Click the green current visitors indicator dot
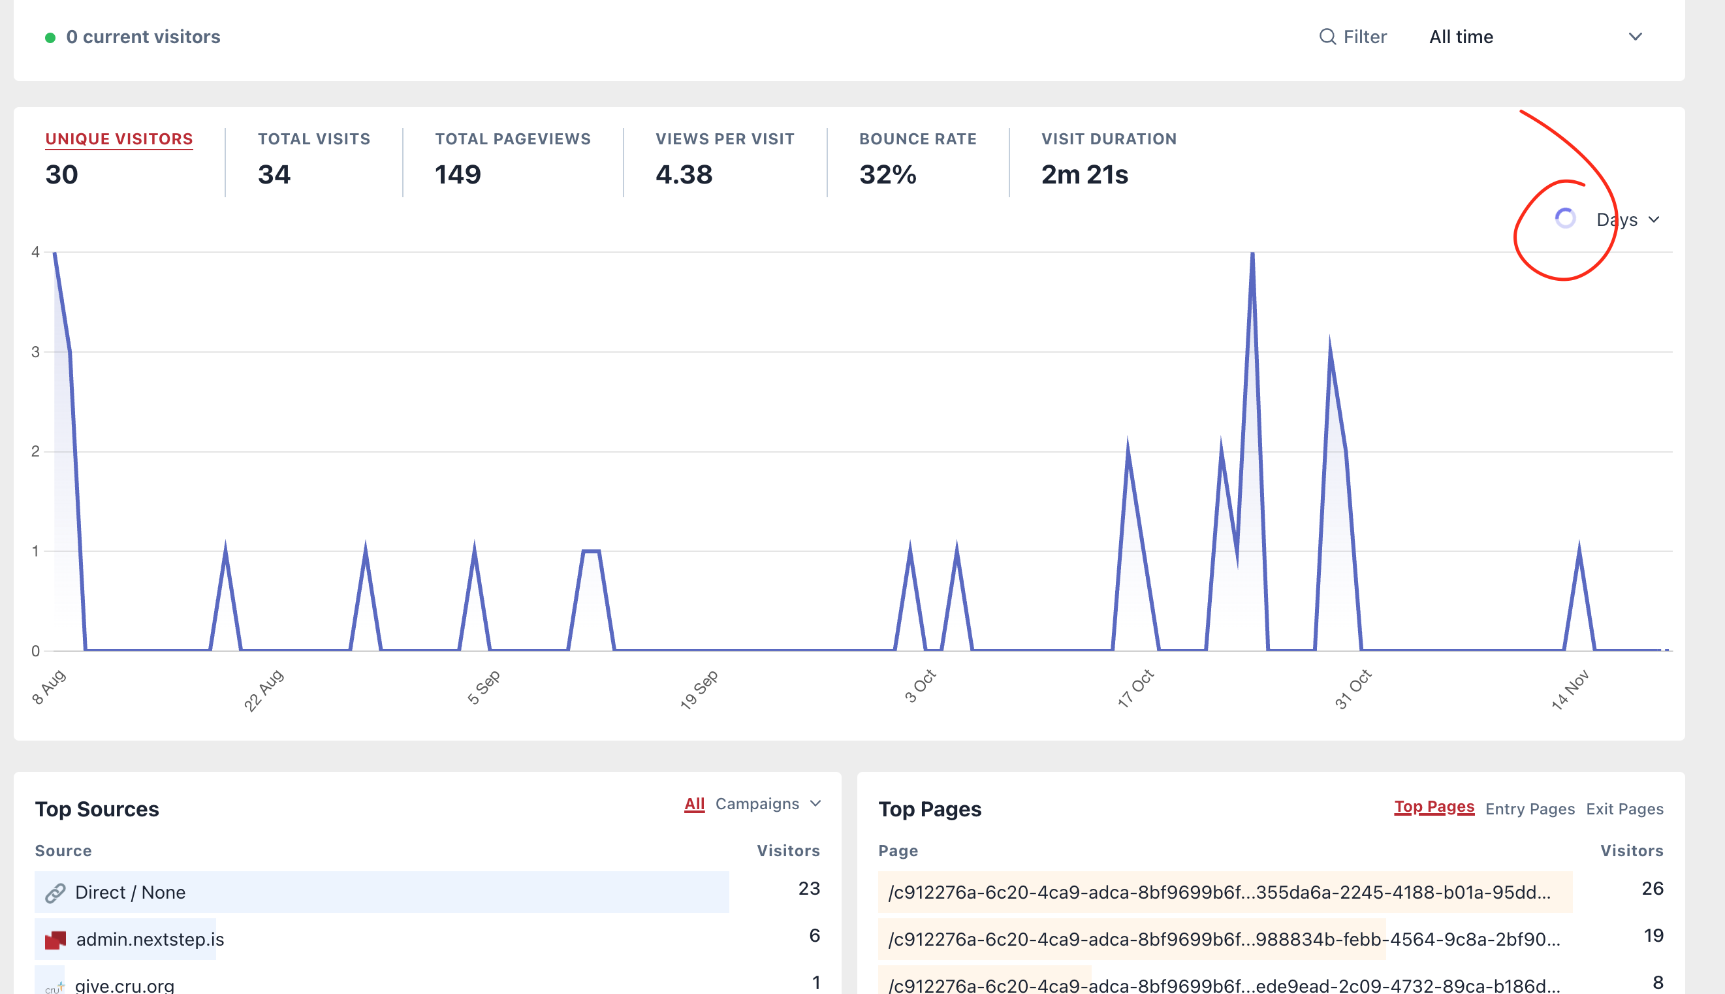This screenshot has height=994, width=1725. [x=50, y=37]
